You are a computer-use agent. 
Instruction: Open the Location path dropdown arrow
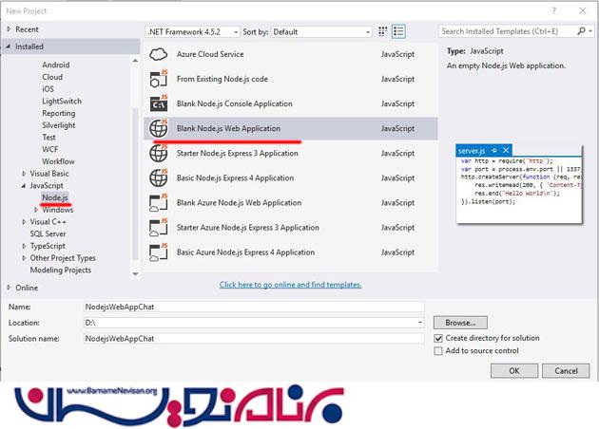pos(420,323)
